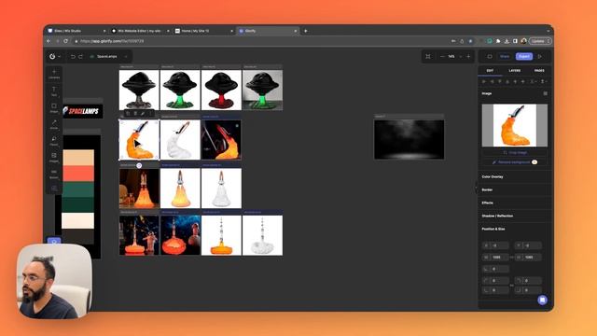Open the chat bubble button
597x336 pixels.
click(x=542, y=300)
